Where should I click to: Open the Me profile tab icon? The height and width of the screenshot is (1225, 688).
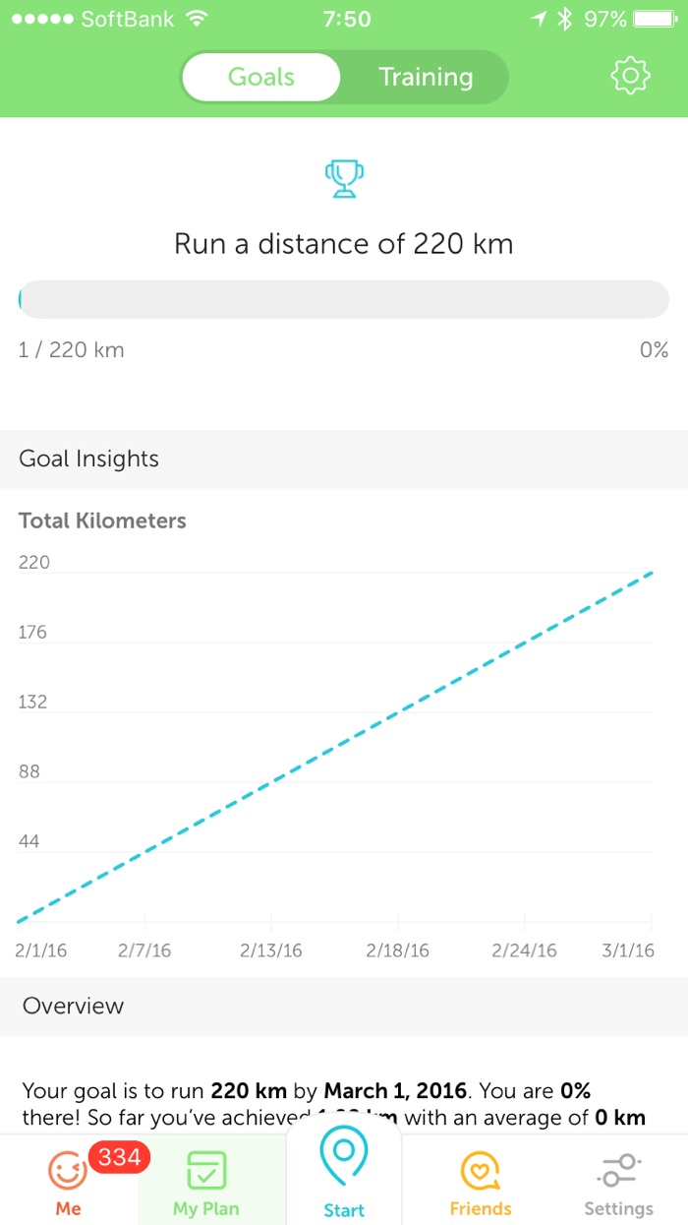pos(68,1171)
